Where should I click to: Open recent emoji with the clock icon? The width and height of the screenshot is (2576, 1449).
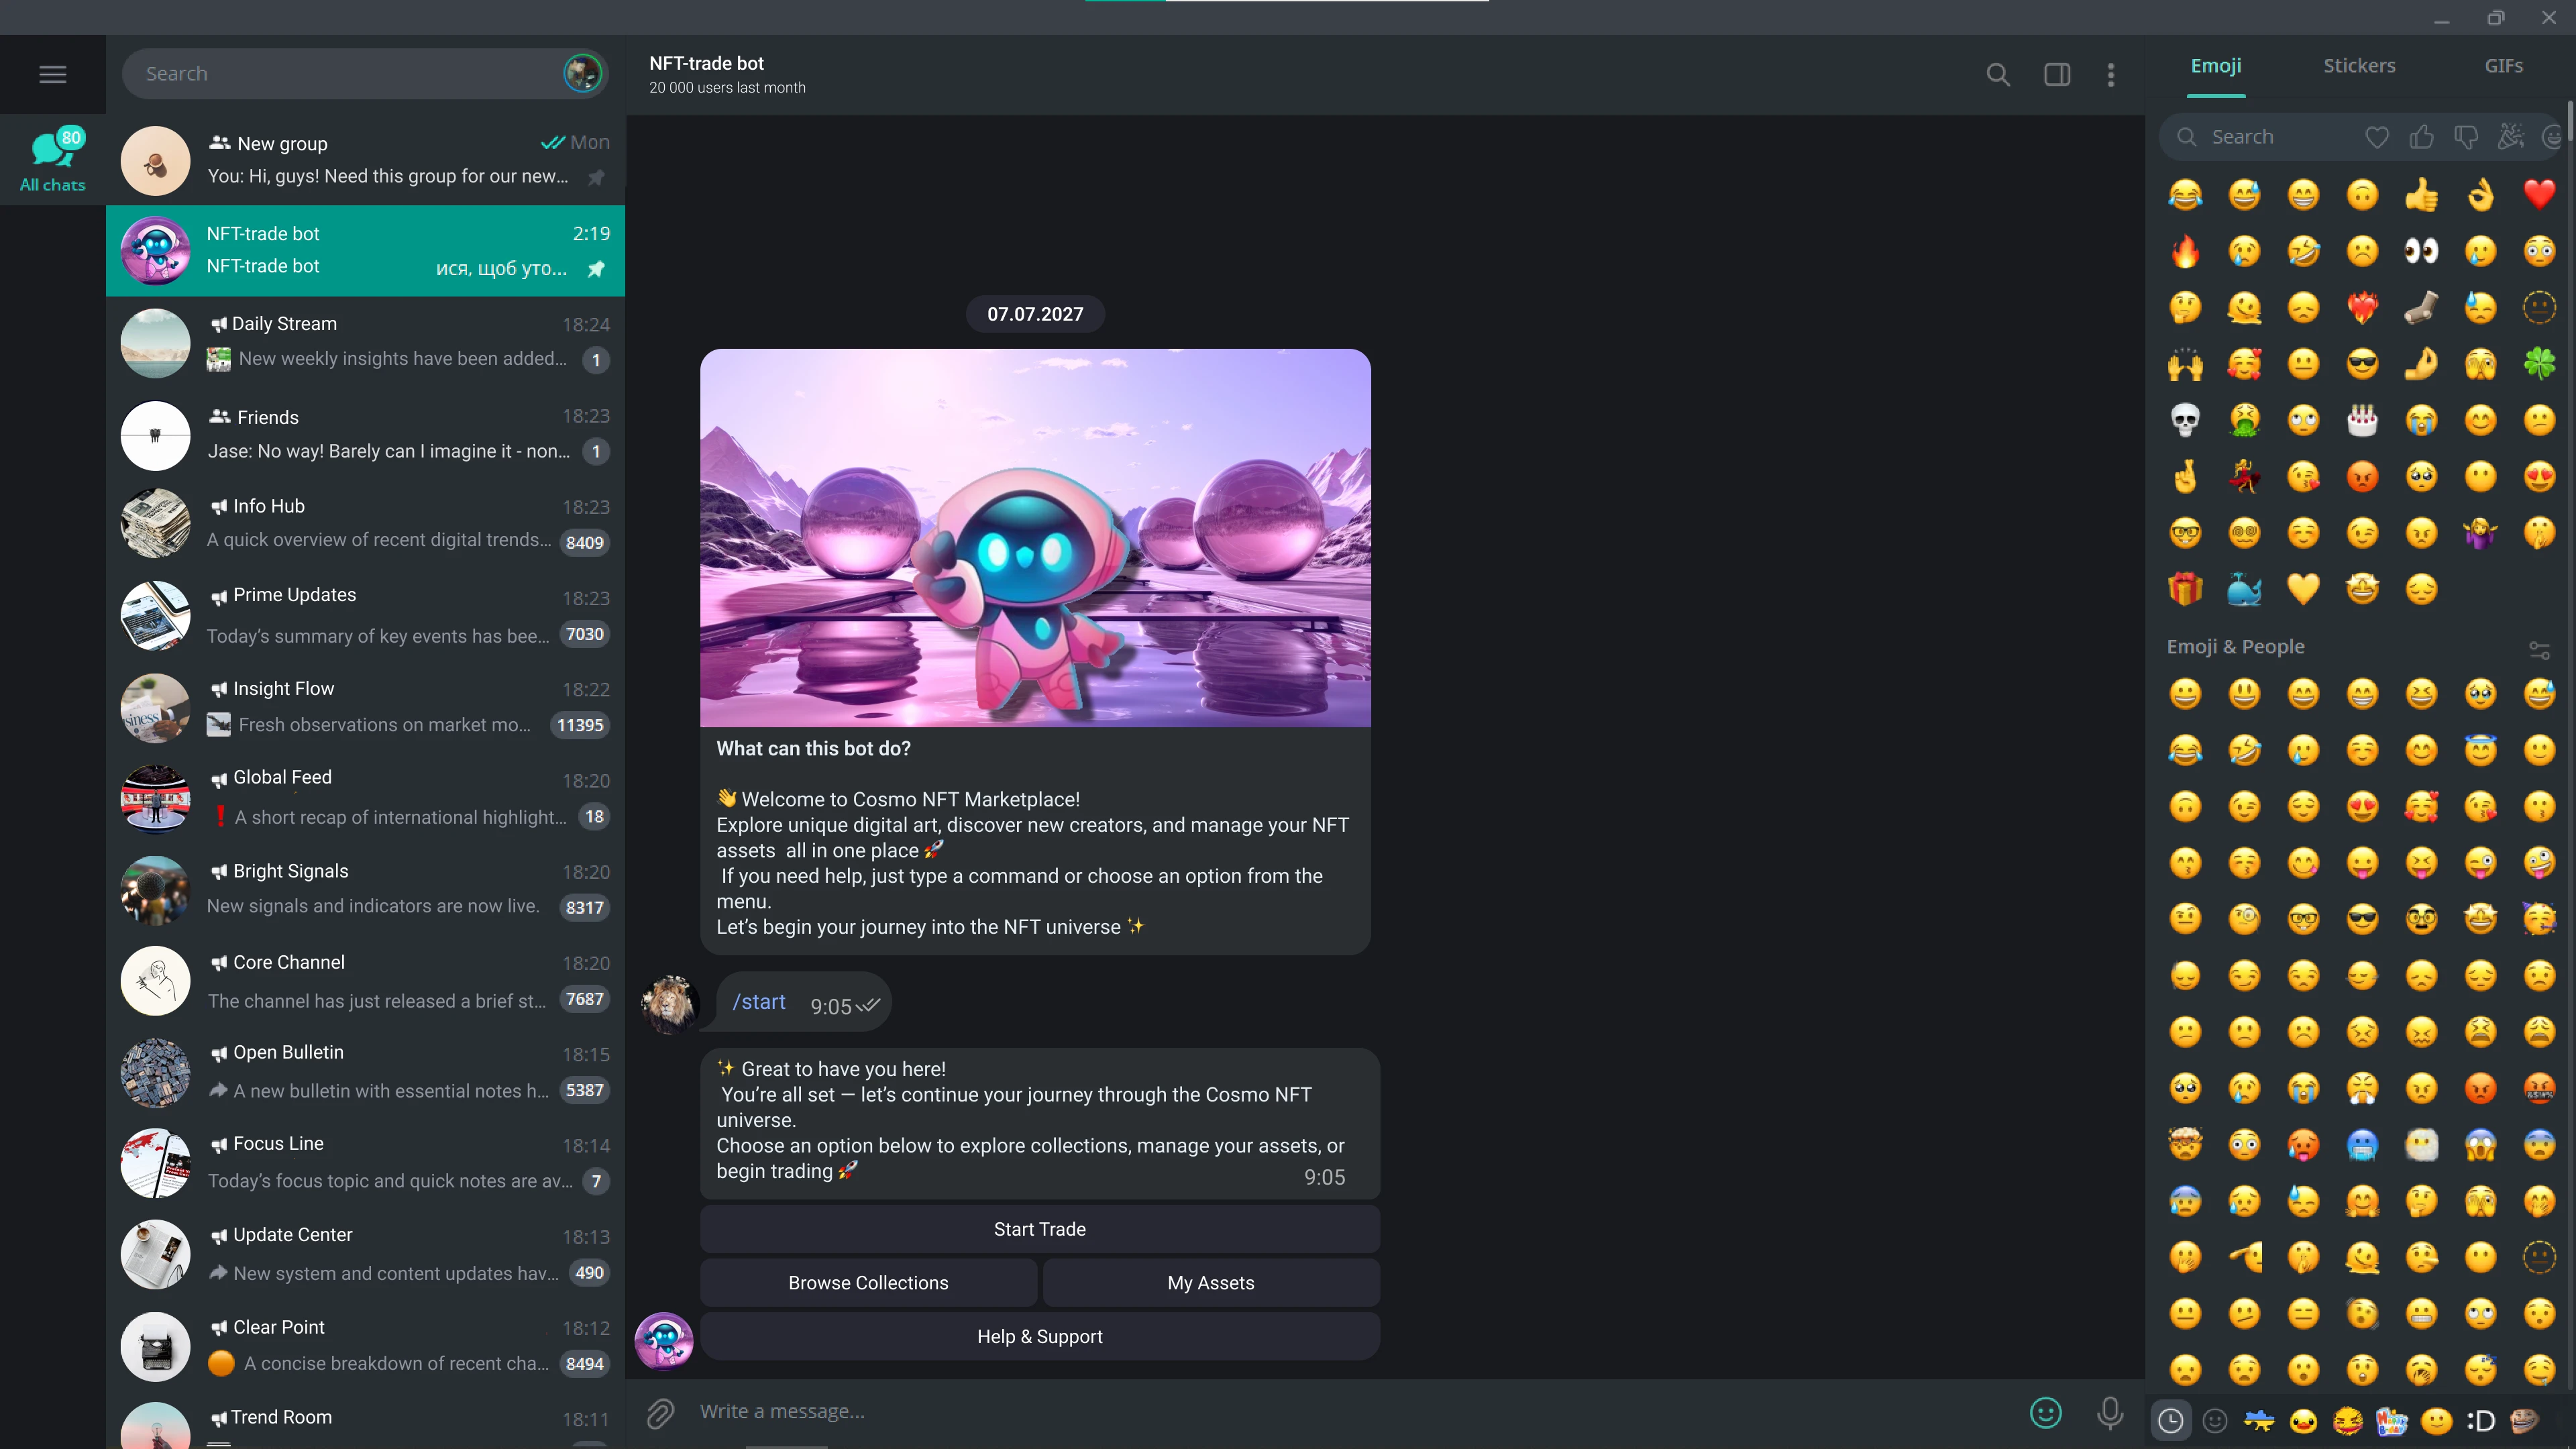pos(2169,1421)
